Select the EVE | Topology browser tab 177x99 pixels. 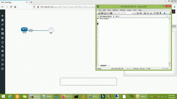click(14, 2)
